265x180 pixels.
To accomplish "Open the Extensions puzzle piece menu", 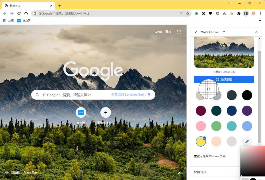I will (x=239, y=13).
